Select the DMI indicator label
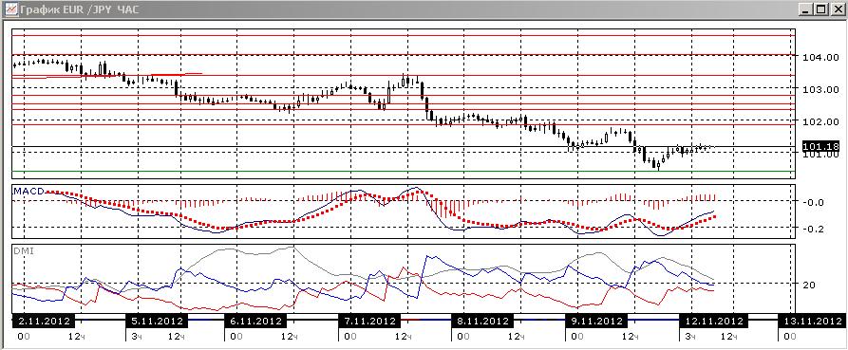Image resolution: width=848 pixels, height=350 pixels. (23, 251)
